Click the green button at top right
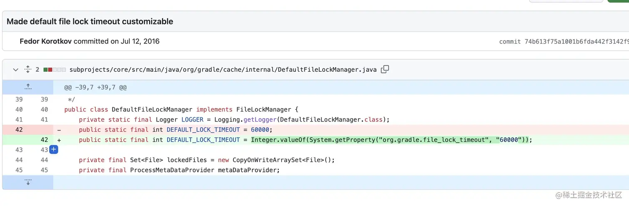 619,1
